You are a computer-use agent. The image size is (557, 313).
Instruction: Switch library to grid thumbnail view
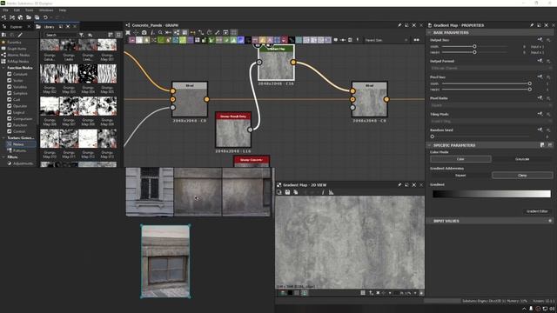click(118, 35)
